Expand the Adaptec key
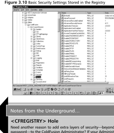This screenshot has height=133, width=114. pyautogui.click(x=23, y=18)
